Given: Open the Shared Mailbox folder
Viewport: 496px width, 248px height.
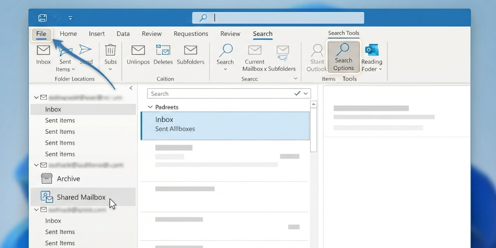Looking at the screenshot, I should pos(83,197).
